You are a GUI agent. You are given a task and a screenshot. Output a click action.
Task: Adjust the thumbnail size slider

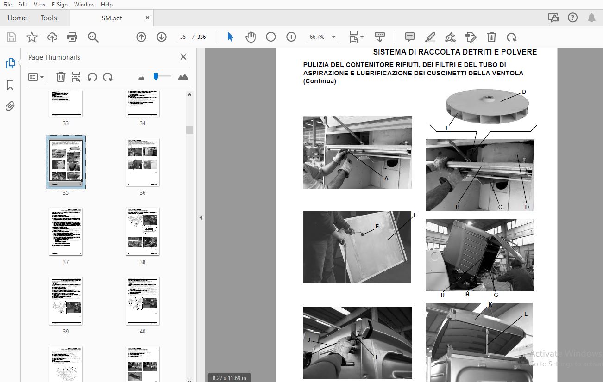[156, 76]
